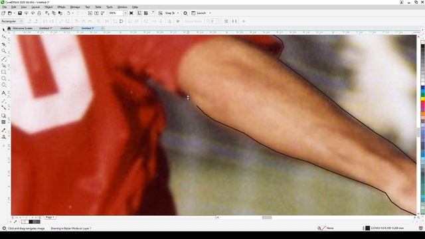
Task: Select the Polygon tool
Action: tap(3, 85)
